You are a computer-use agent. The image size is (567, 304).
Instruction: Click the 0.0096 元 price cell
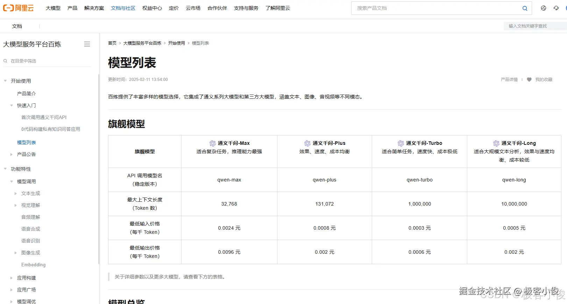point(229,252)
